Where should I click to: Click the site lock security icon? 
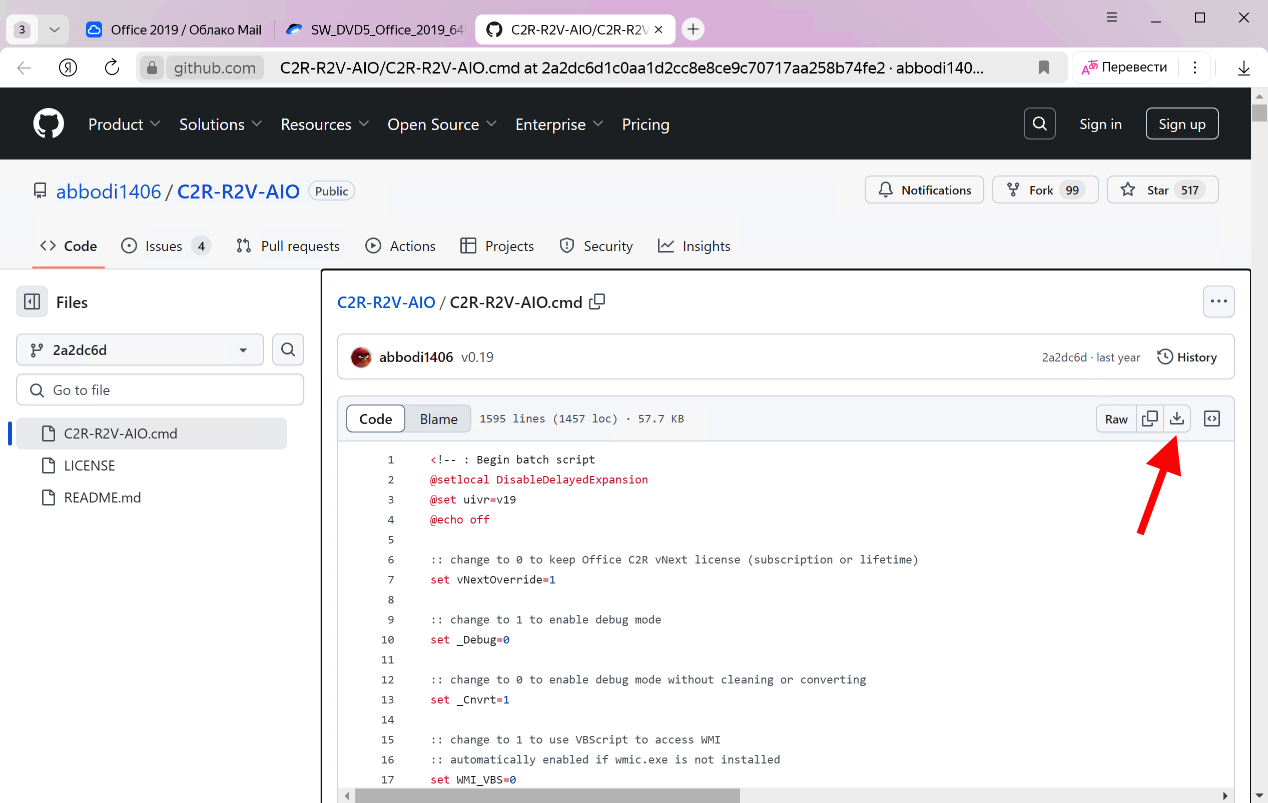pos(152,67)
